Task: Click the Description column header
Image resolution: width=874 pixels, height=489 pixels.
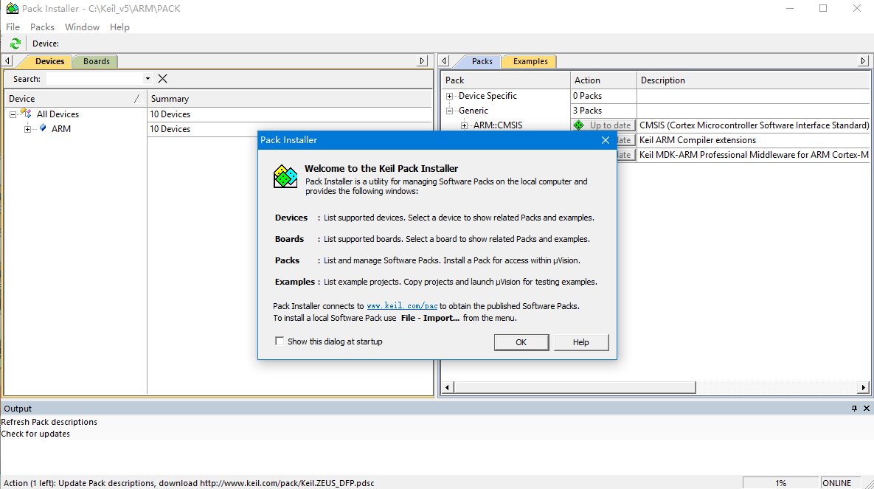Action: coord(754,80)
